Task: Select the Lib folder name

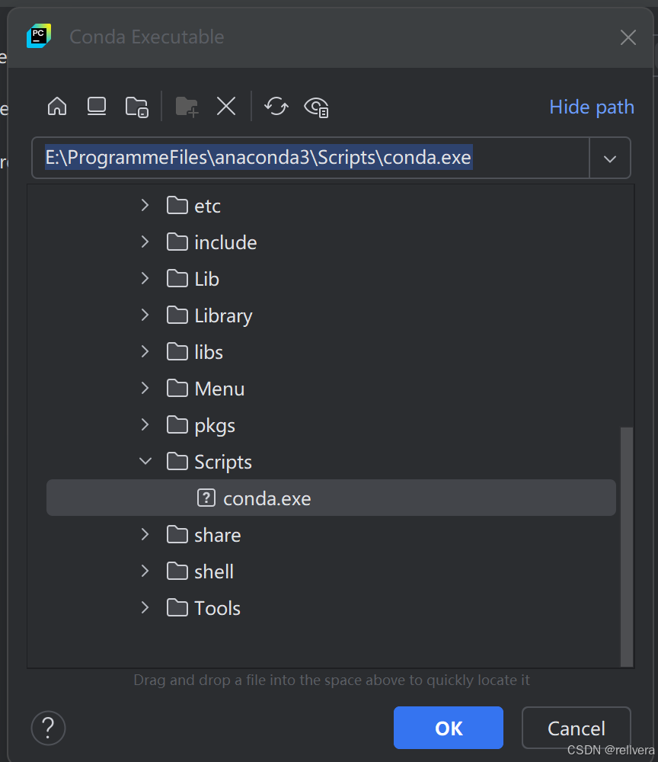Action: (207, 279)
